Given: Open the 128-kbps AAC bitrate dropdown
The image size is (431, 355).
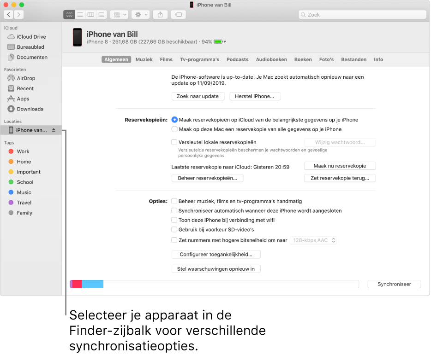Looking at the screenshot, I should (313, 240).
